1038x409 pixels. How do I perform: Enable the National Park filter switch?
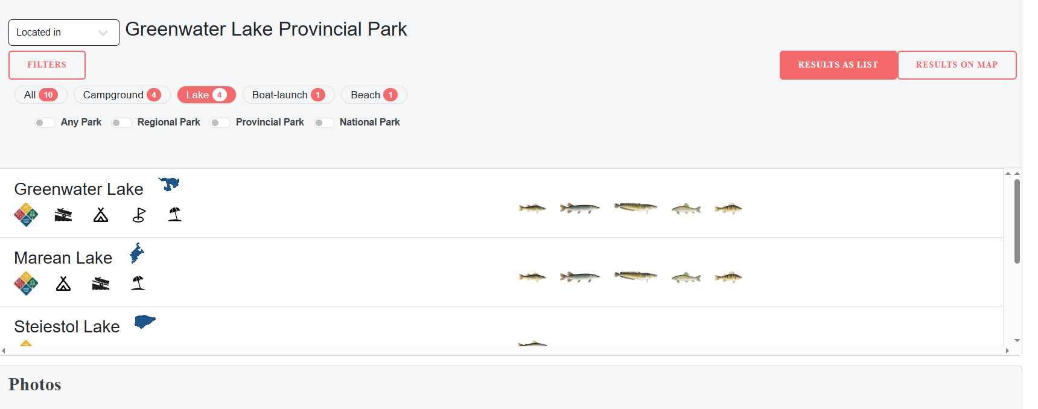pos(324,122)
